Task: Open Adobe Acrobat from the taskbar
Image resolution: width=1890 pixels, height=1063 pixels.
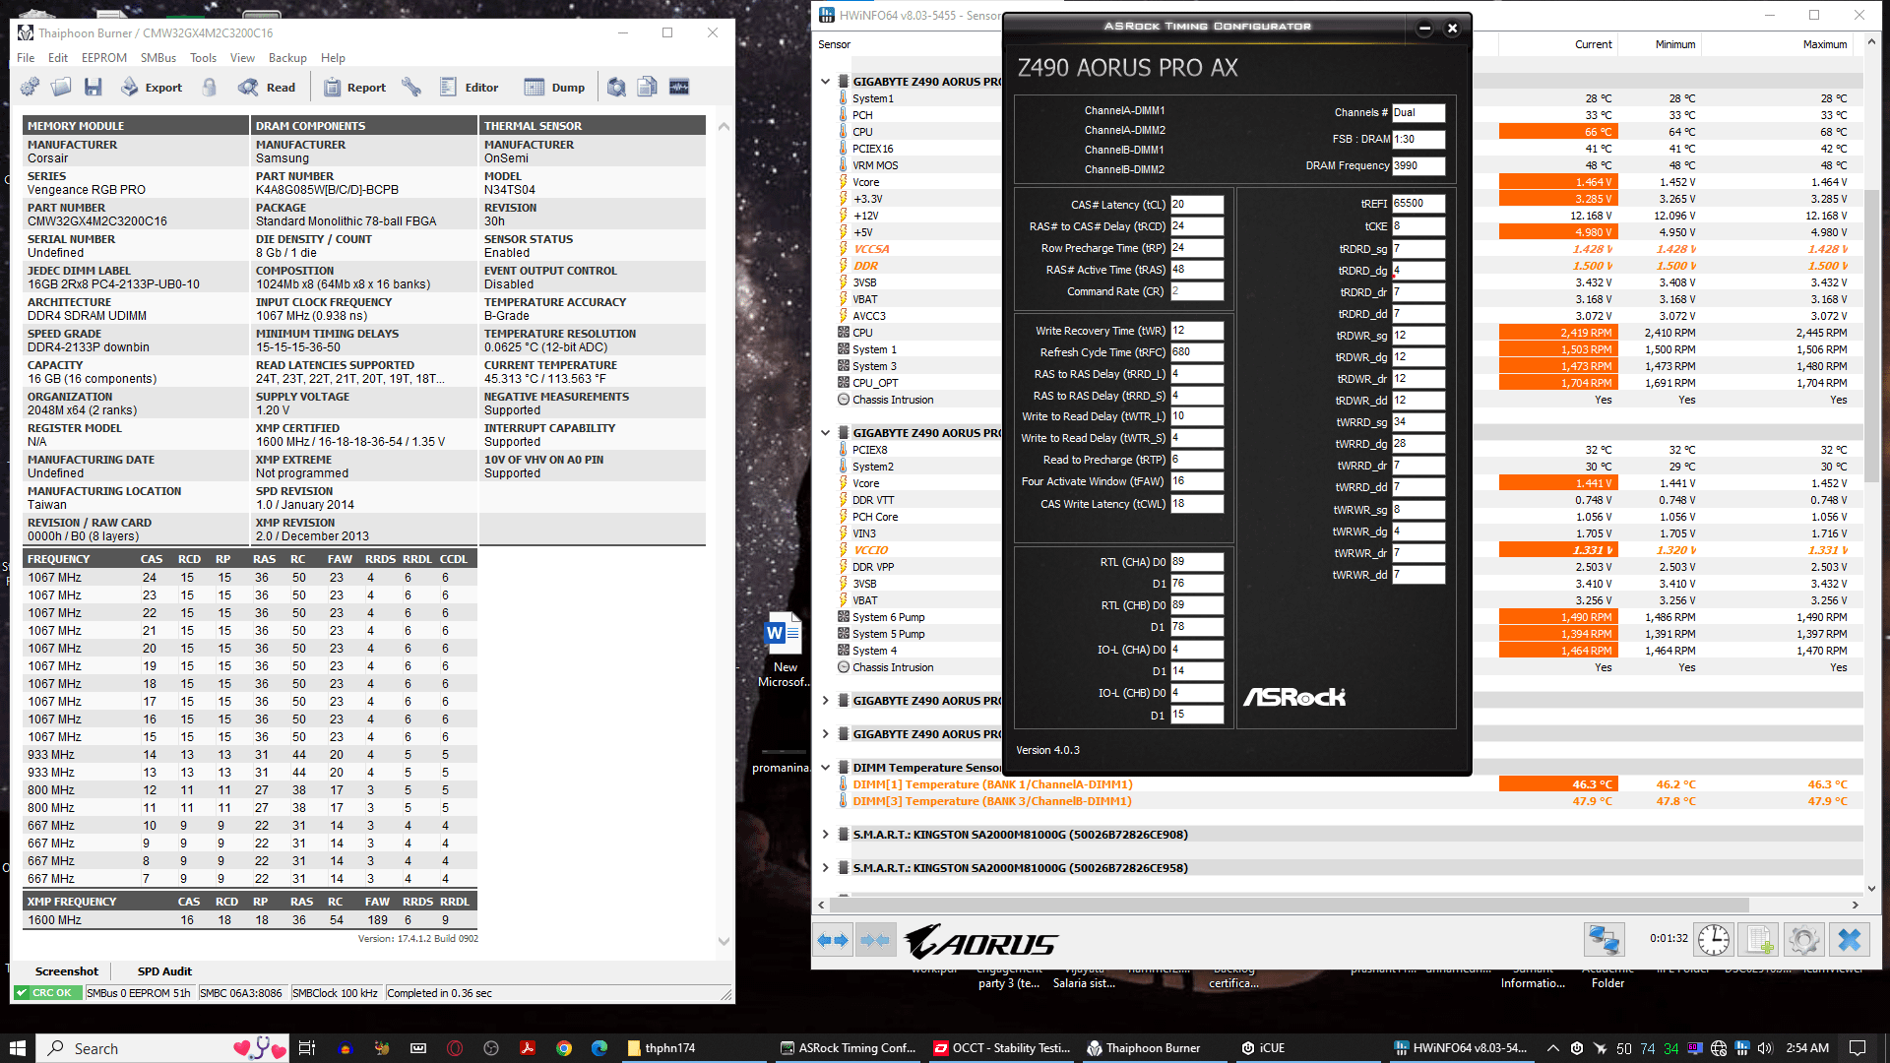Action: point(528,1048)
